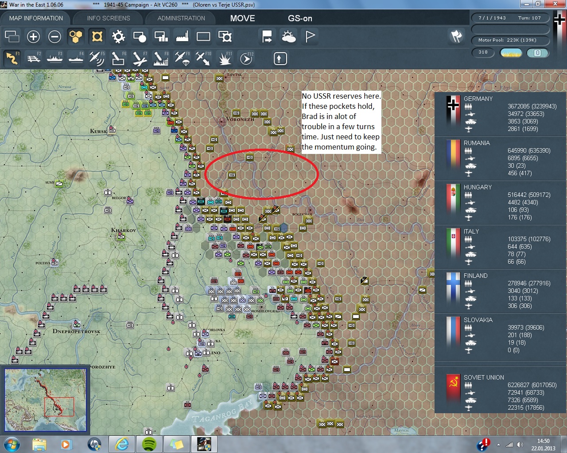
Task: Open Sticky Notes from the taskbar
Action: pyautogui.click(x=177, y=444)
